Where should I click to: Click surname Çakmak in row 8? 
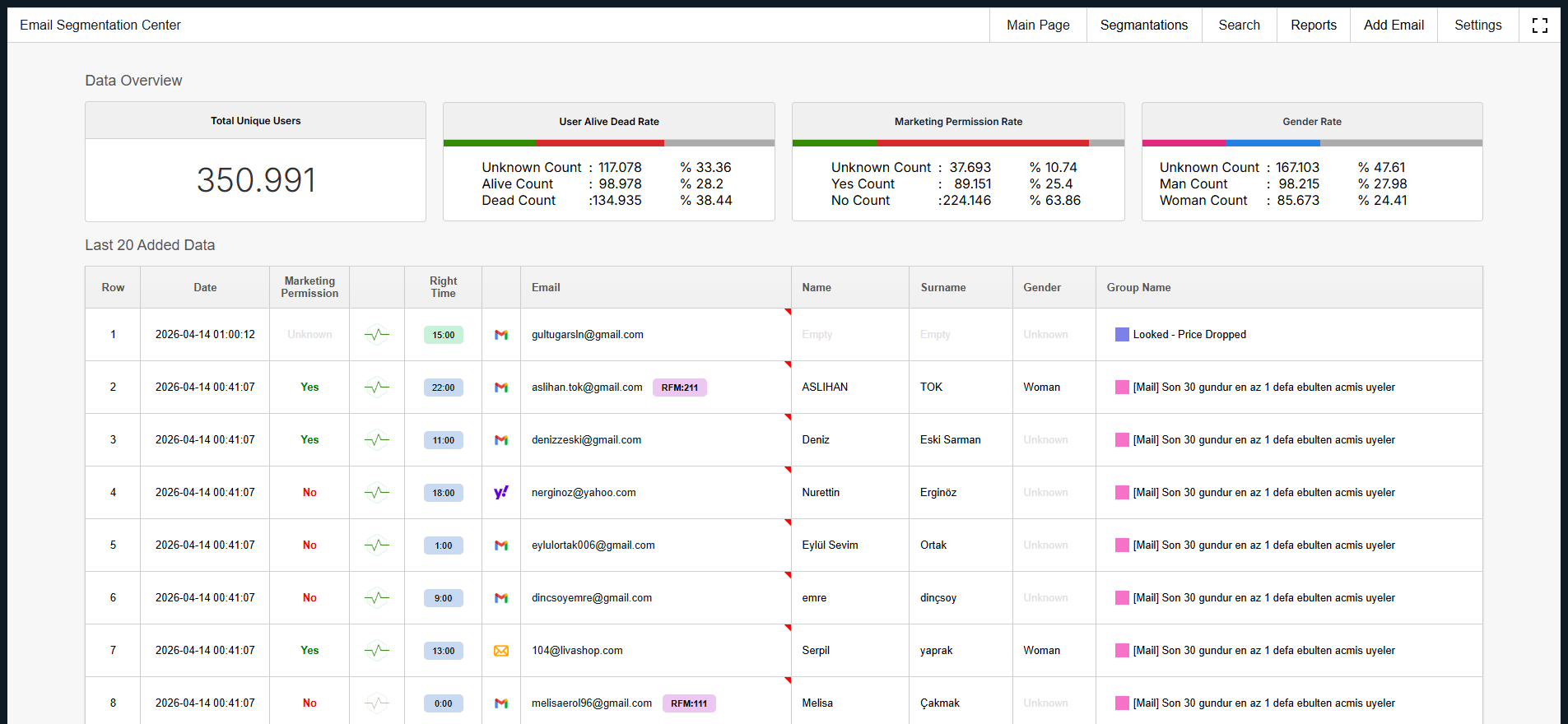[x=940, y=703]
